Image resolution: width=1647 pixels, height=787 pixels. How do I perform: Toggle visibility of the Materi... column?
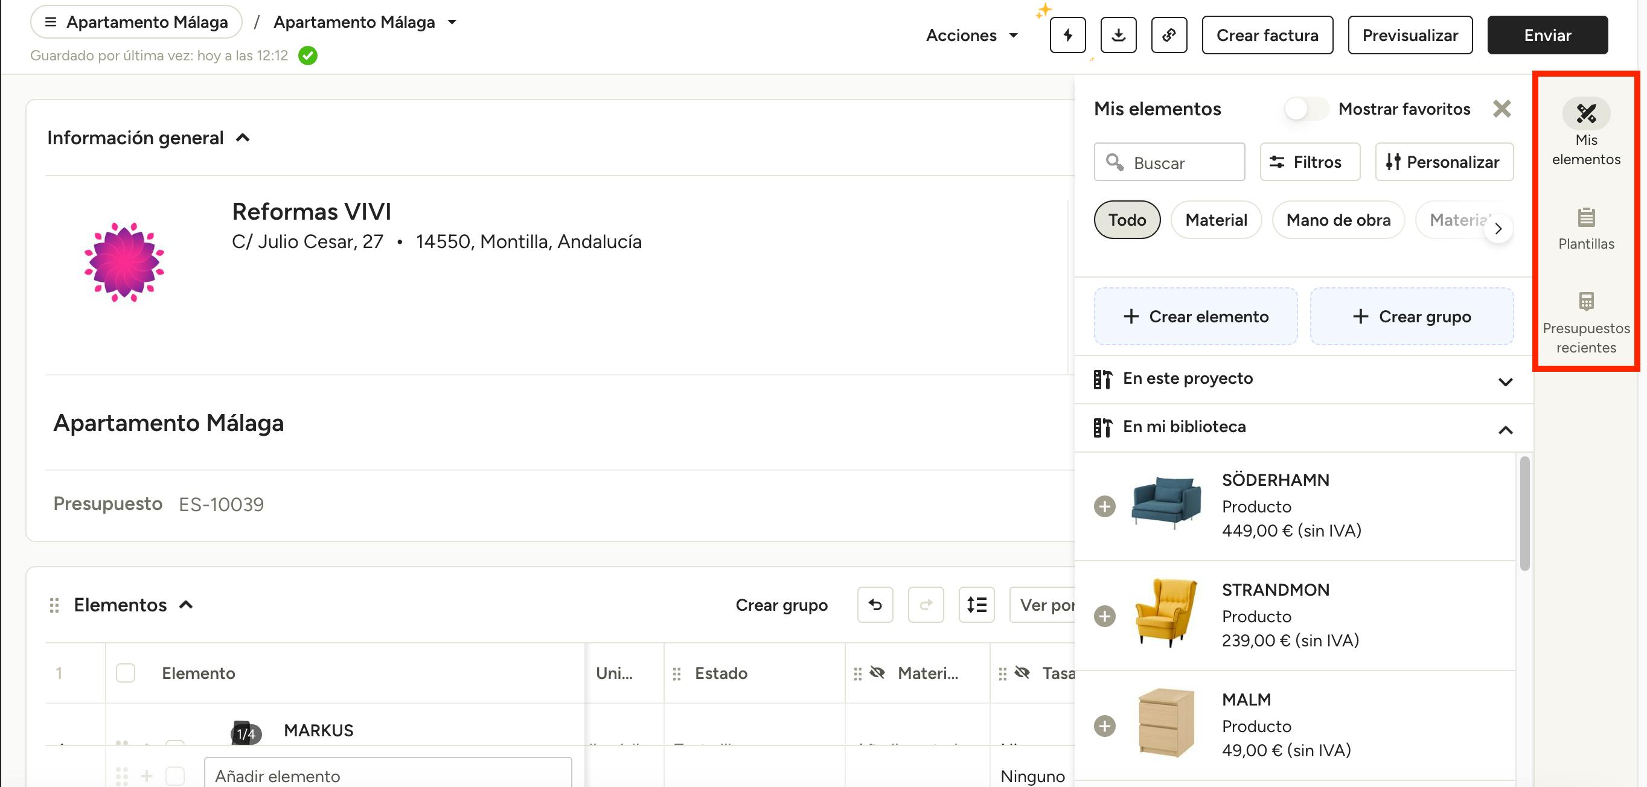coord(878,673)
